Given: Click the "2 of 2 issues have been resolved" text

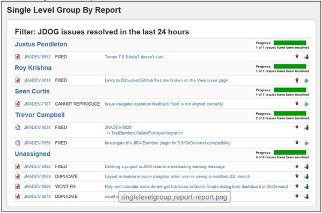Looking at the screenshot, I should (x=282, y=118).
